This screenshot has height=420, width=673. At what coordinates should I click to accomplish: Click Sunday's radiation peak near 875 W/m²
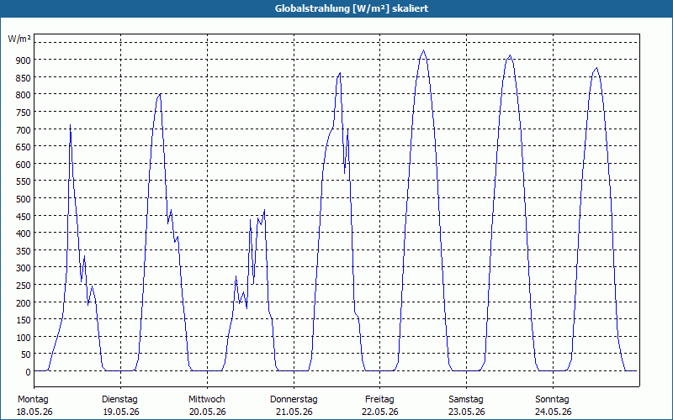pos(596,68)
